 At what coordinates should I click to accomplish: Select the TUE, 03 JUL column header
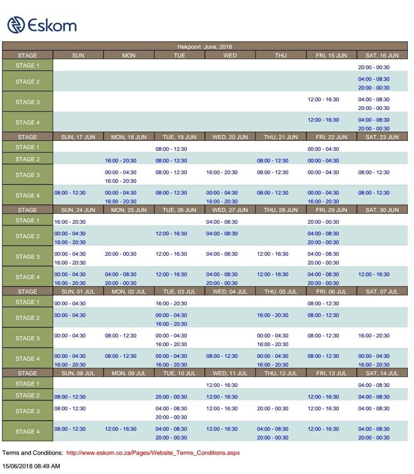tap(179, 292)
